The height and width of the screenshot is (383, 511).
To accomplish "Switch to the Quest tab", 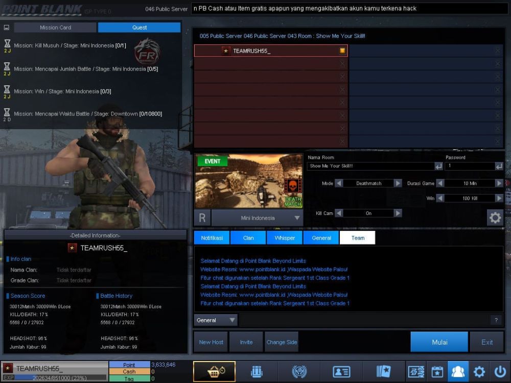I will 139,28.
